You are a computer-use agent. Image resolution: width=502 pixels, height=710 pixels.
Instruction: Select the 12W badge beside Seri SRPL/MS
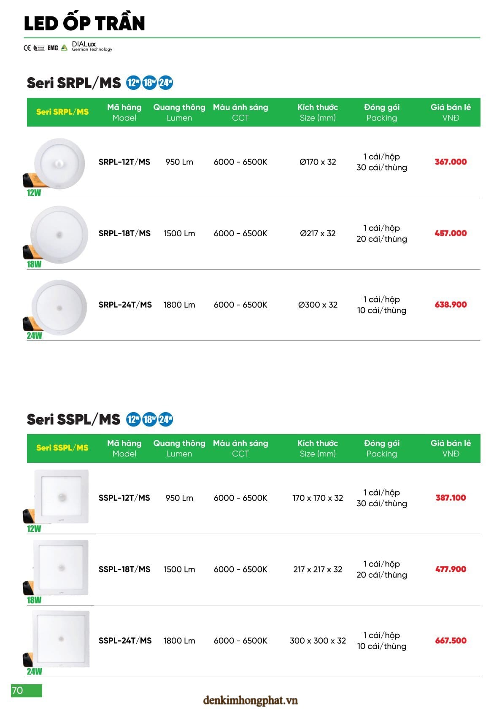tap(133, 83)
